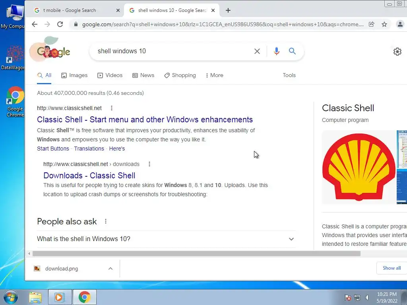Launch Windows Media Player from taskbar

click(60, 297)
